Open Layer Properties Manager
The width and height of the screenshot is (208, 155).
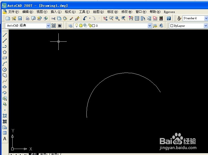coord(70,26)
